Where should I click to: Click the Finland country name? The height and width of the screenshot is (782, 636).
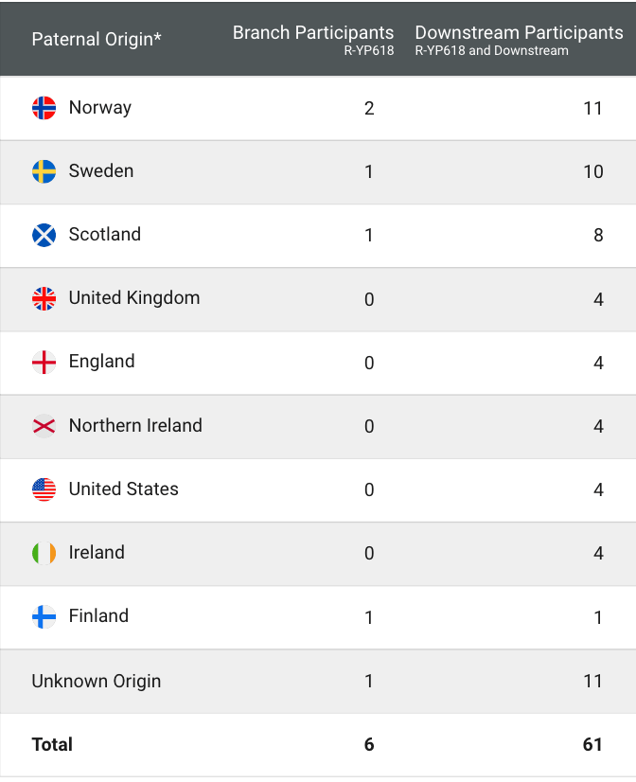pos(98,616)
